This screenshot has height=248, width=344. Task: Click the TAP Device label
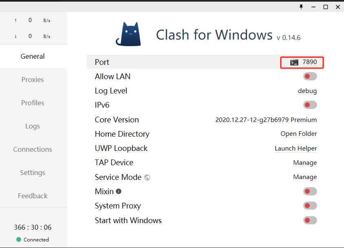coord(114,163)
